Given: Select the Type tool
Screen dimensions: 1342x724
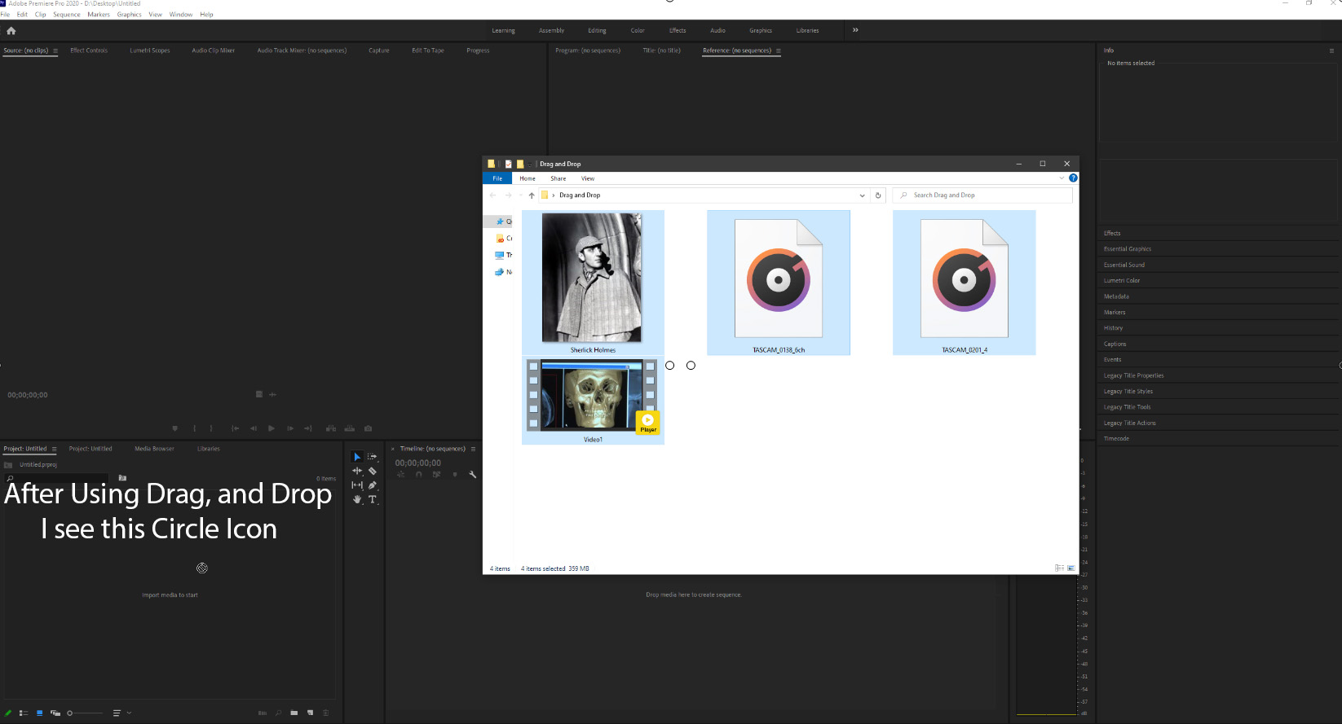Looking at the screenshot, I should (373, 499).
